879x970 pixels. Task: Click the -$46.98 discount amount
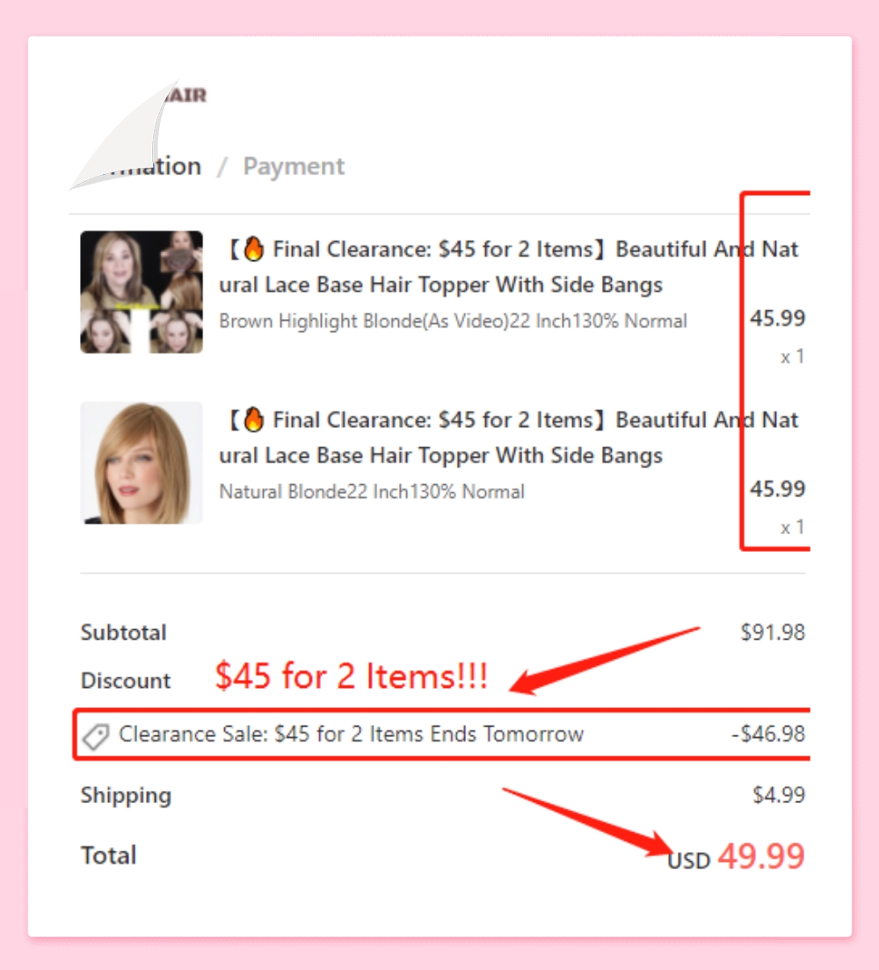click(x=768, y=734)
